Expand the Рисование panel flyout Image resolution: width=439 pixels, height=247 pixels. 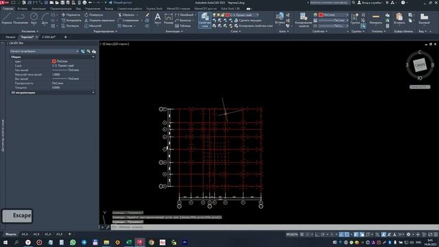click(30, 32)
